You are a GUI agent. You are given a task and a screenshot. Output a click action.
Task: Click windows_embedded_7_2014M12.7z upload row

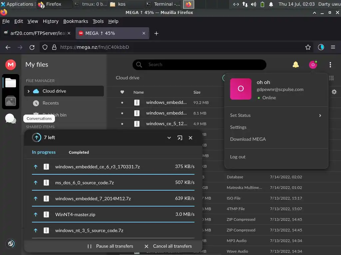tap(113, 199)
